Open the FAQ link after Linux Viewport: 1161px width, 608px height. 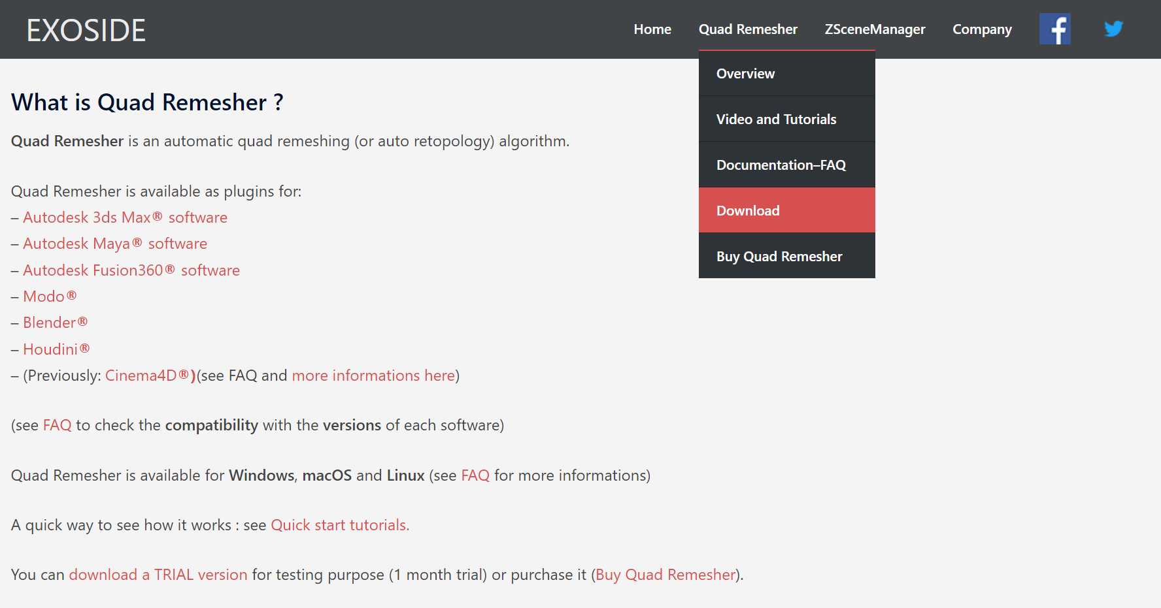point(475,475)
